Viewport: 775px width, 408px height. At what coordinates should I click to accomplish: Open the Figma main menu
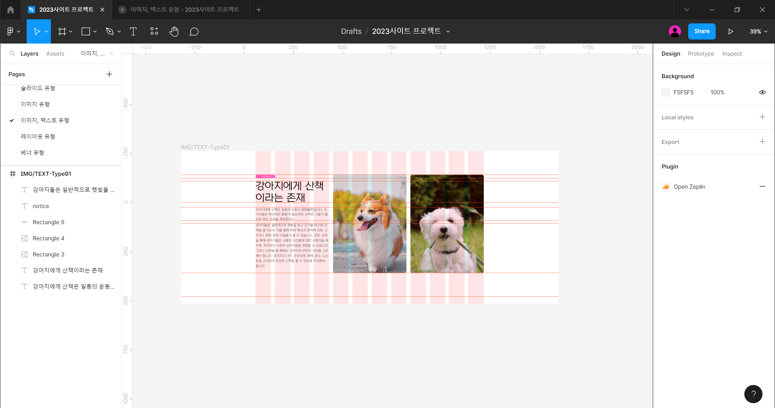10,31
